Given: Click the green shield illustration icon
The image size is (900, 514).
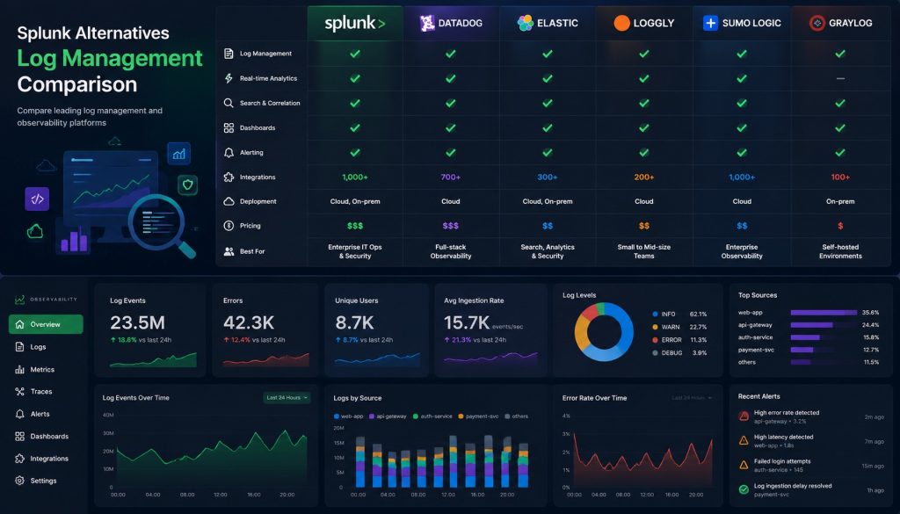Looking at the screenshot, I should coord(187,185).
